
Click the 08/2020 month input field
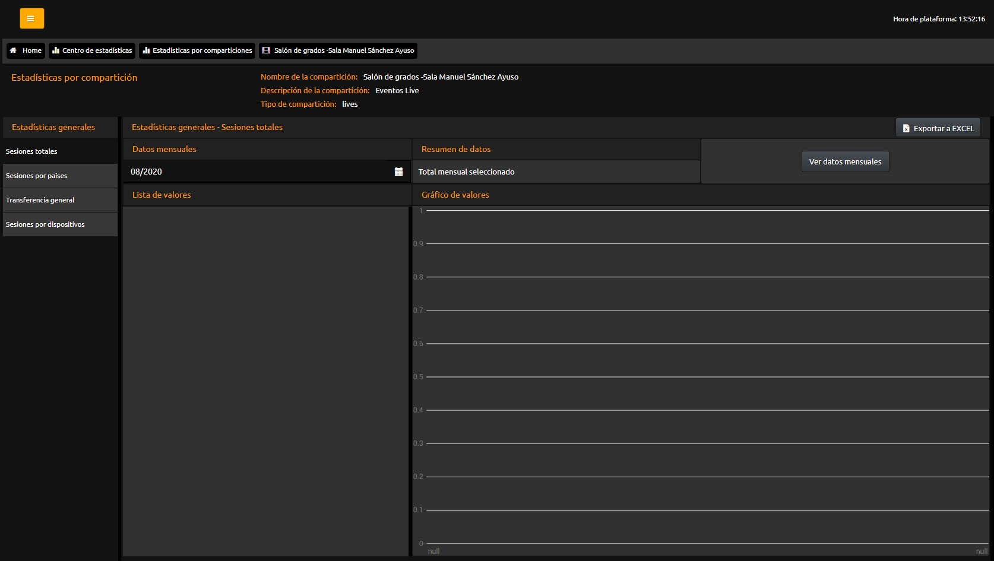[x=267, y=172]
